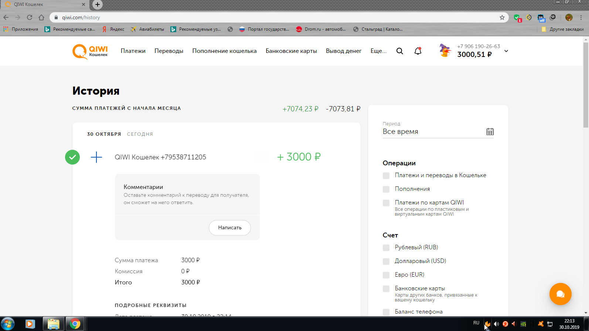Expand the account dropdown arrow near balance
Screen dimensions: 589x331
pyautogui.click(x=506, y=51)
